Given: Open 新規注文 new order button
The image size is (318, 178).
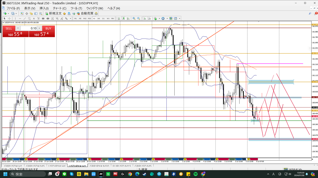Looking at the screenshot, I should tap(53, 13).
